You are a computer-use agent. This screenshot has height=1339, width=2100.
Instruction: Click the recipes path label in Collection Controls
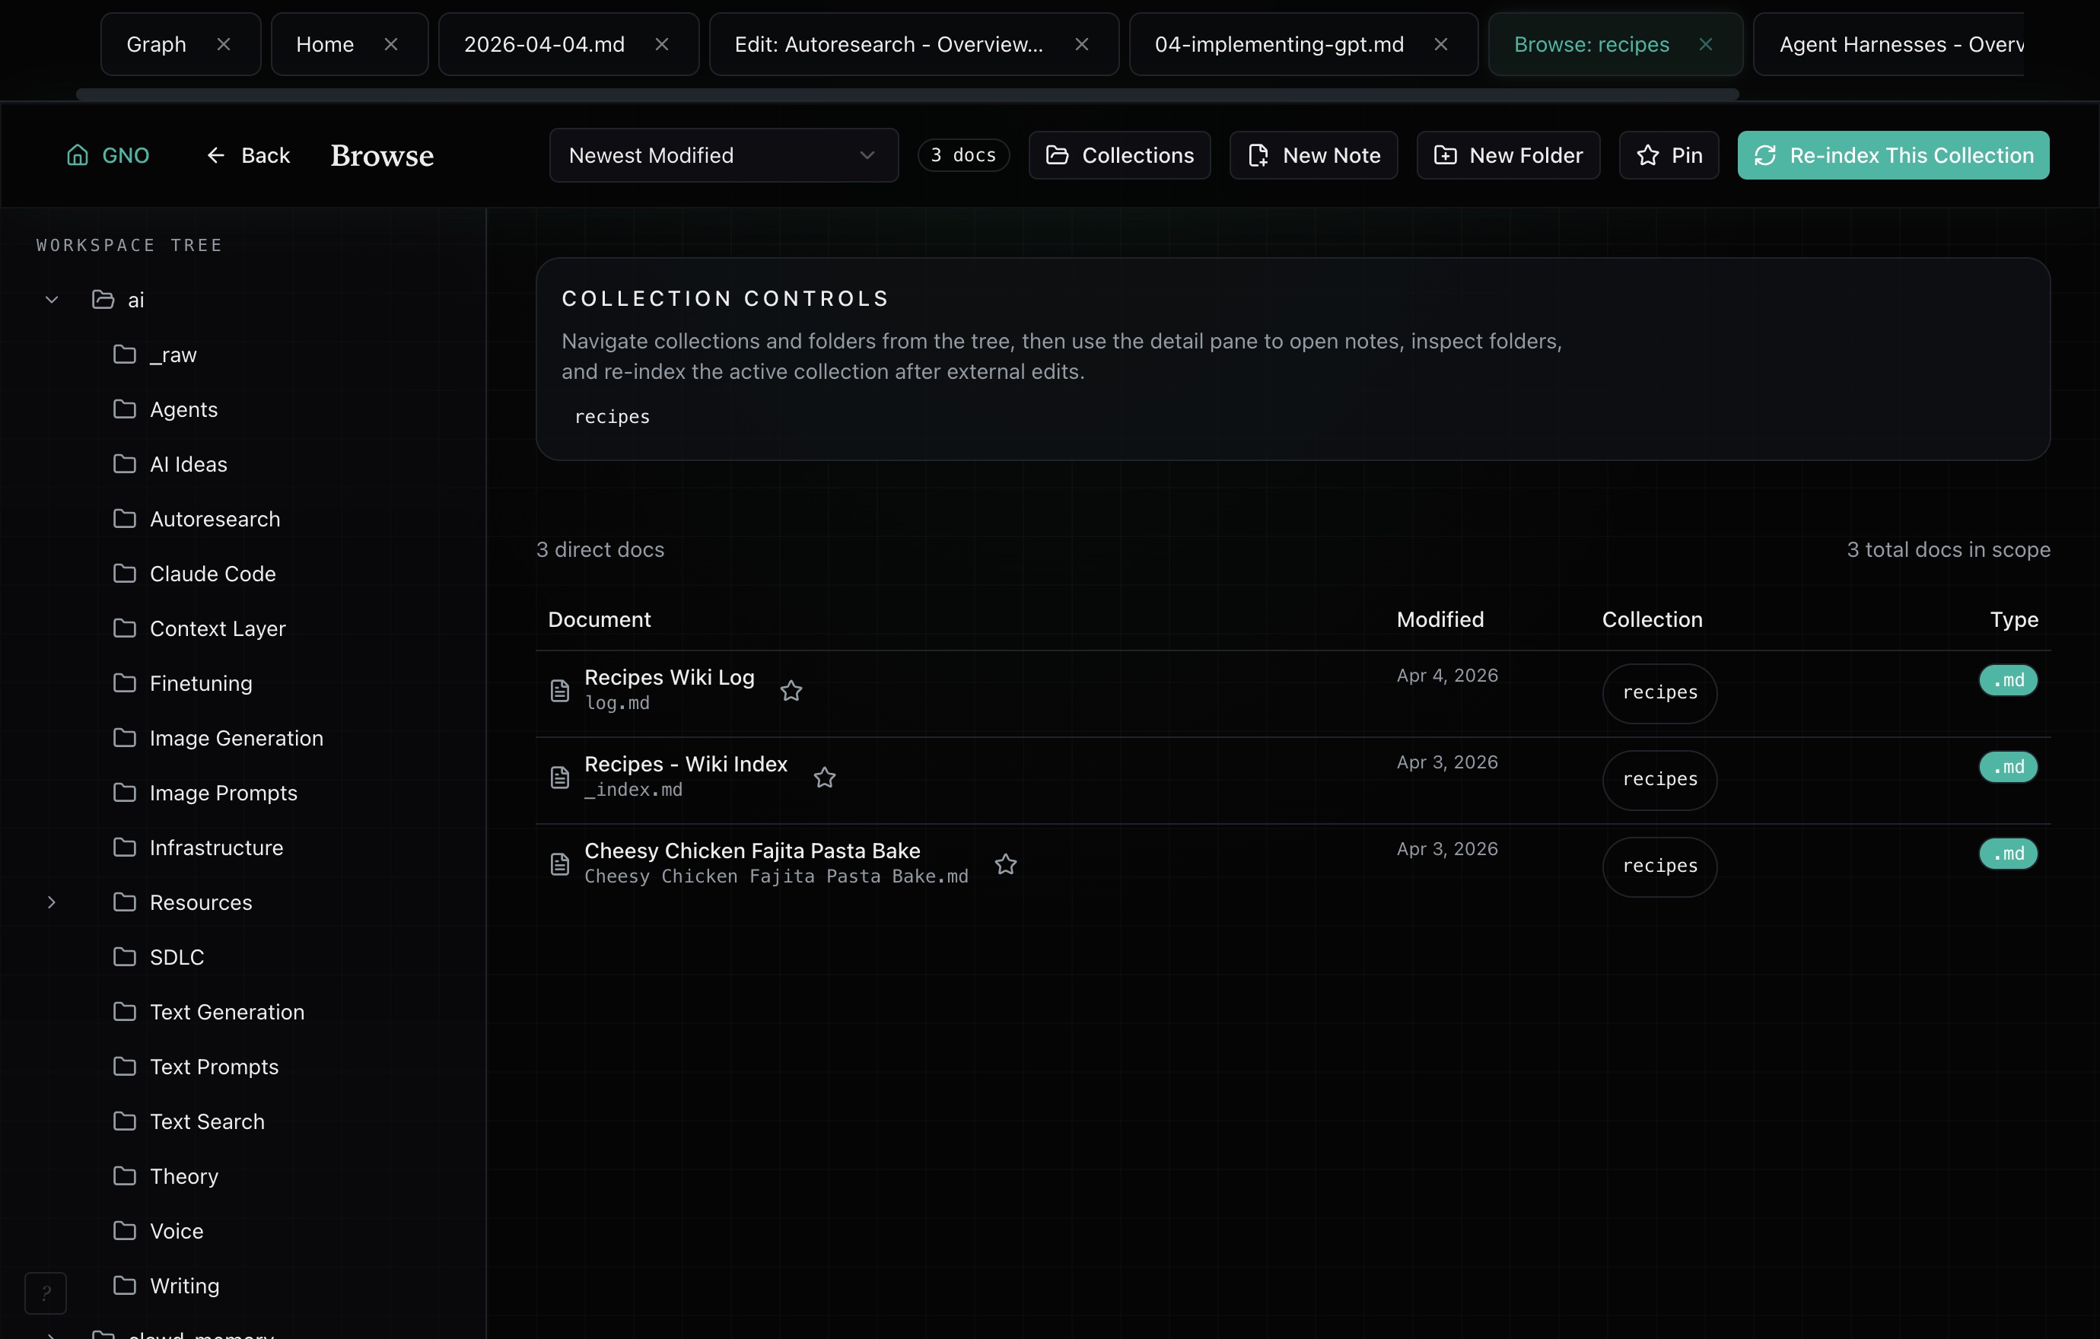[612, 417]
